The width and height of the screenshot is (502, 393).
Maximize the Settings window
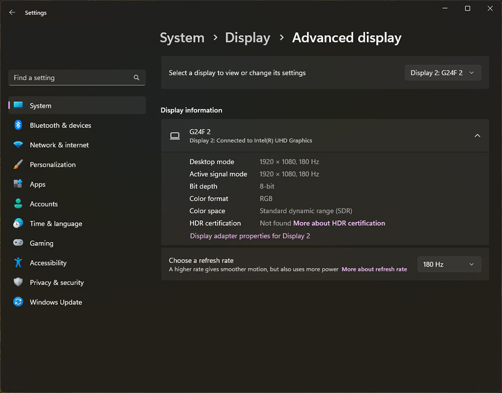click(x=467, y=9)
